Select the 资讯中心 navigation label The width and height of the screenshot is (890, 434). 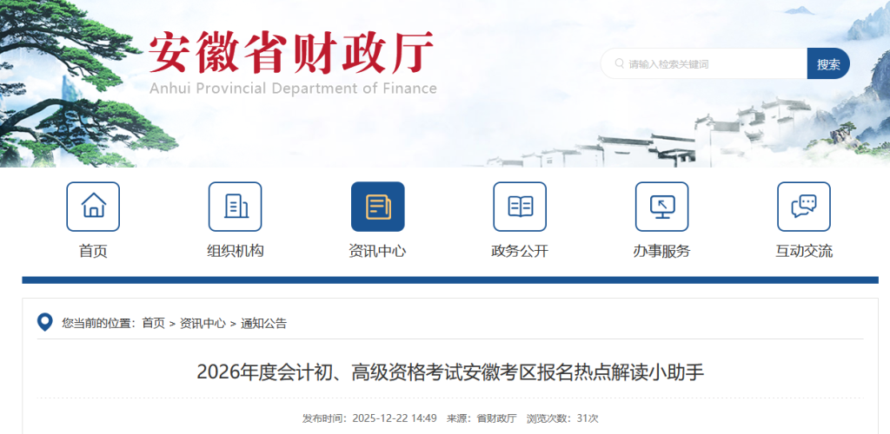point(377,252)
